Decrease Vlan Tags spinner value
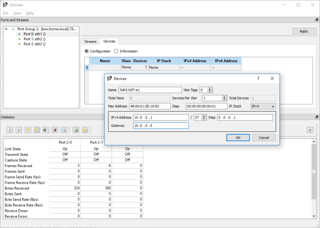 (210, 91)
